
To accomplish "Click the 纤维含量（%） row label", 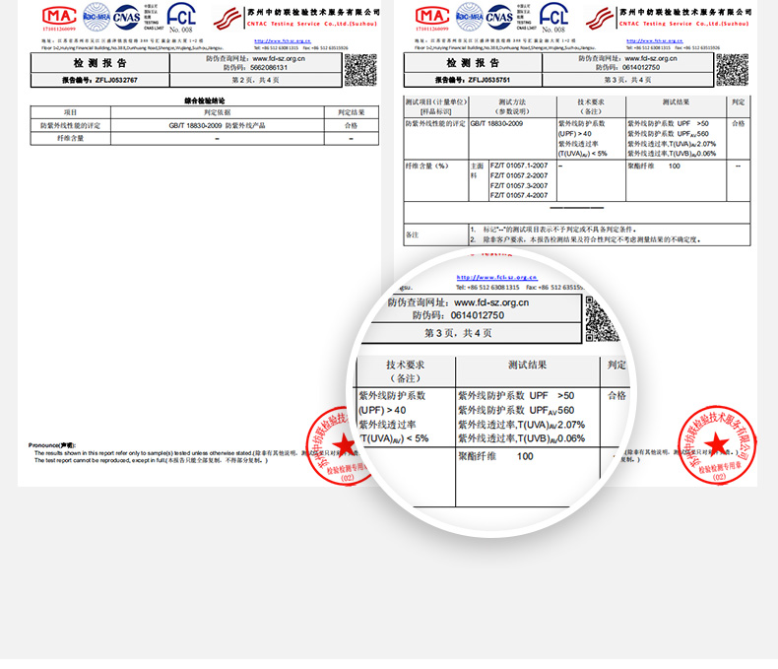I will coord(426,166).
